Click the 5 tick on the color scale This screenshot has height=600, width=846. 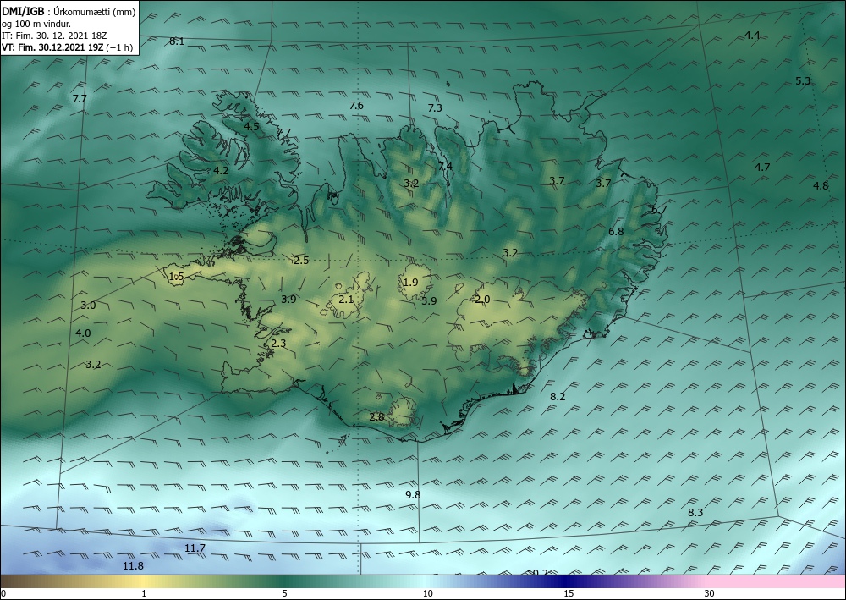click(284, 594)
